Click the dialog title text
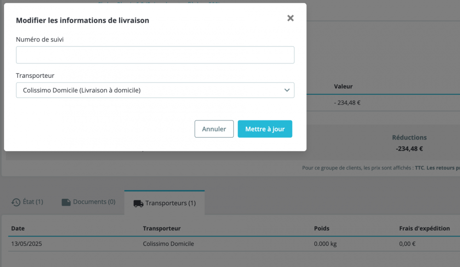 tap(82, 20)
